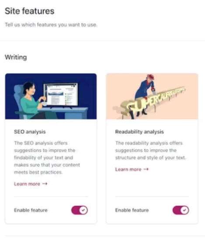Click Enable feature label in SEO card
This screenshot has height=240, width=205.
pyautogui.click(x=31, y=210)
